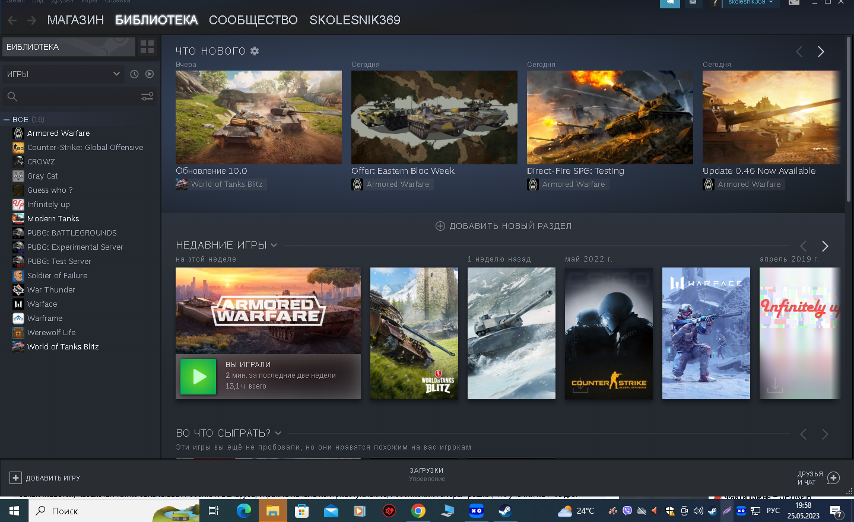Screen dimensions: 854x522
Task: Open the recent activity clock filter
Action: pyautogui.click(x=134, y=74)
